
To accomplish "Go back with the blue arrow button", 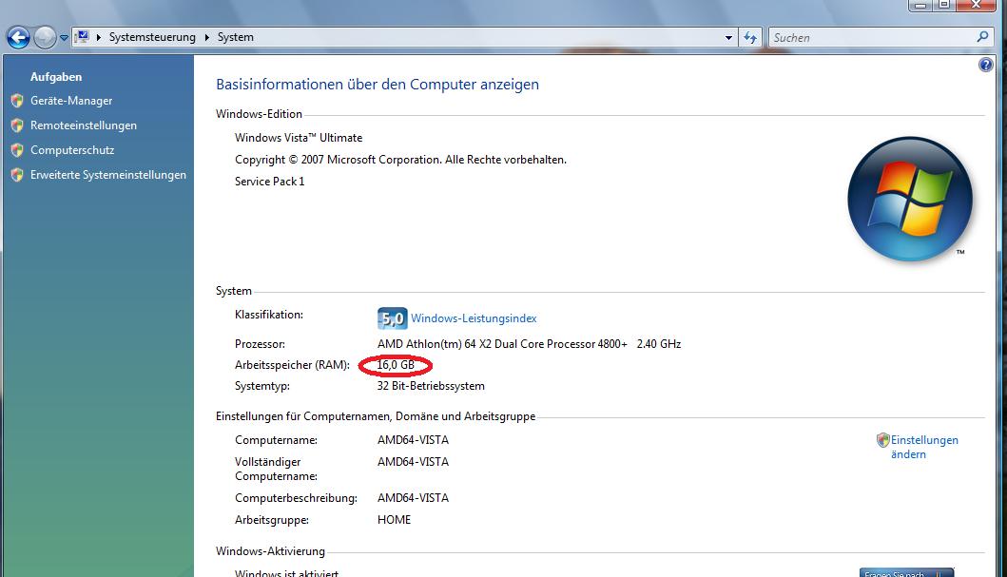I will [19, 38].
